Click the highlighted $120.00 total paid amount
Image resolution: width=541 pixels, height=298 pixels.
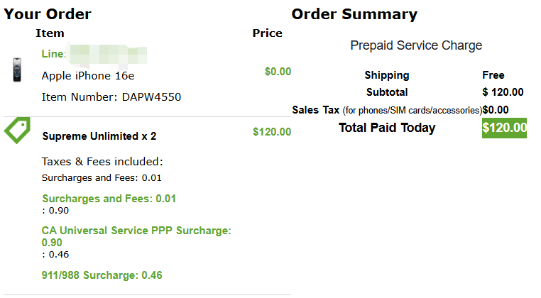[x=504, y=128]
